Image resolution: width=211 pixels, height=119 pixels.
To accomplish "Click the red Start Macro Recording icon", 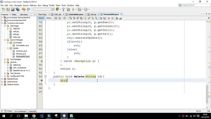I will click(x=109, y=18).
